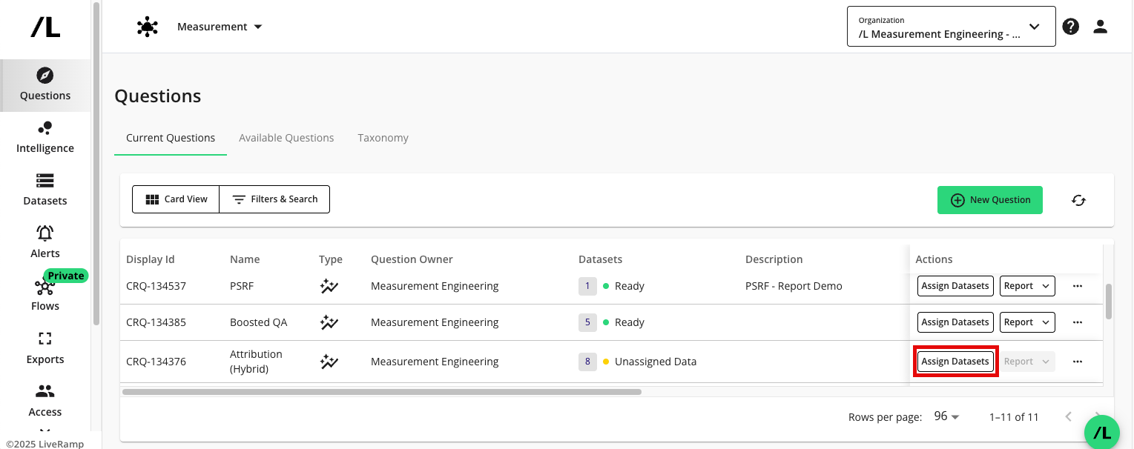The width and height of the screenshot is (1134, 449).
Task: Switch to the Taxonomy tab
Action: (383, 138)
